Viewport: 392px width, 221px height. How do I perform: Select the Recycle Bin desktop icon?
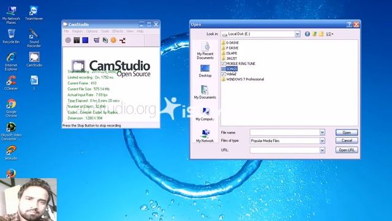[11, 36]
